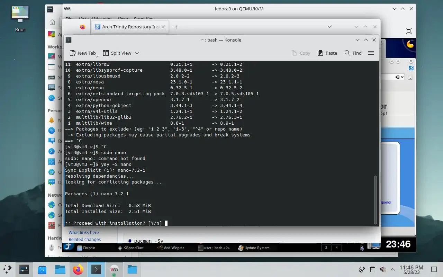This screenshot has width=443, height=277.
Task: Open System Settings from the task manager
Action: pyautogui.click(x=24, y=269)
